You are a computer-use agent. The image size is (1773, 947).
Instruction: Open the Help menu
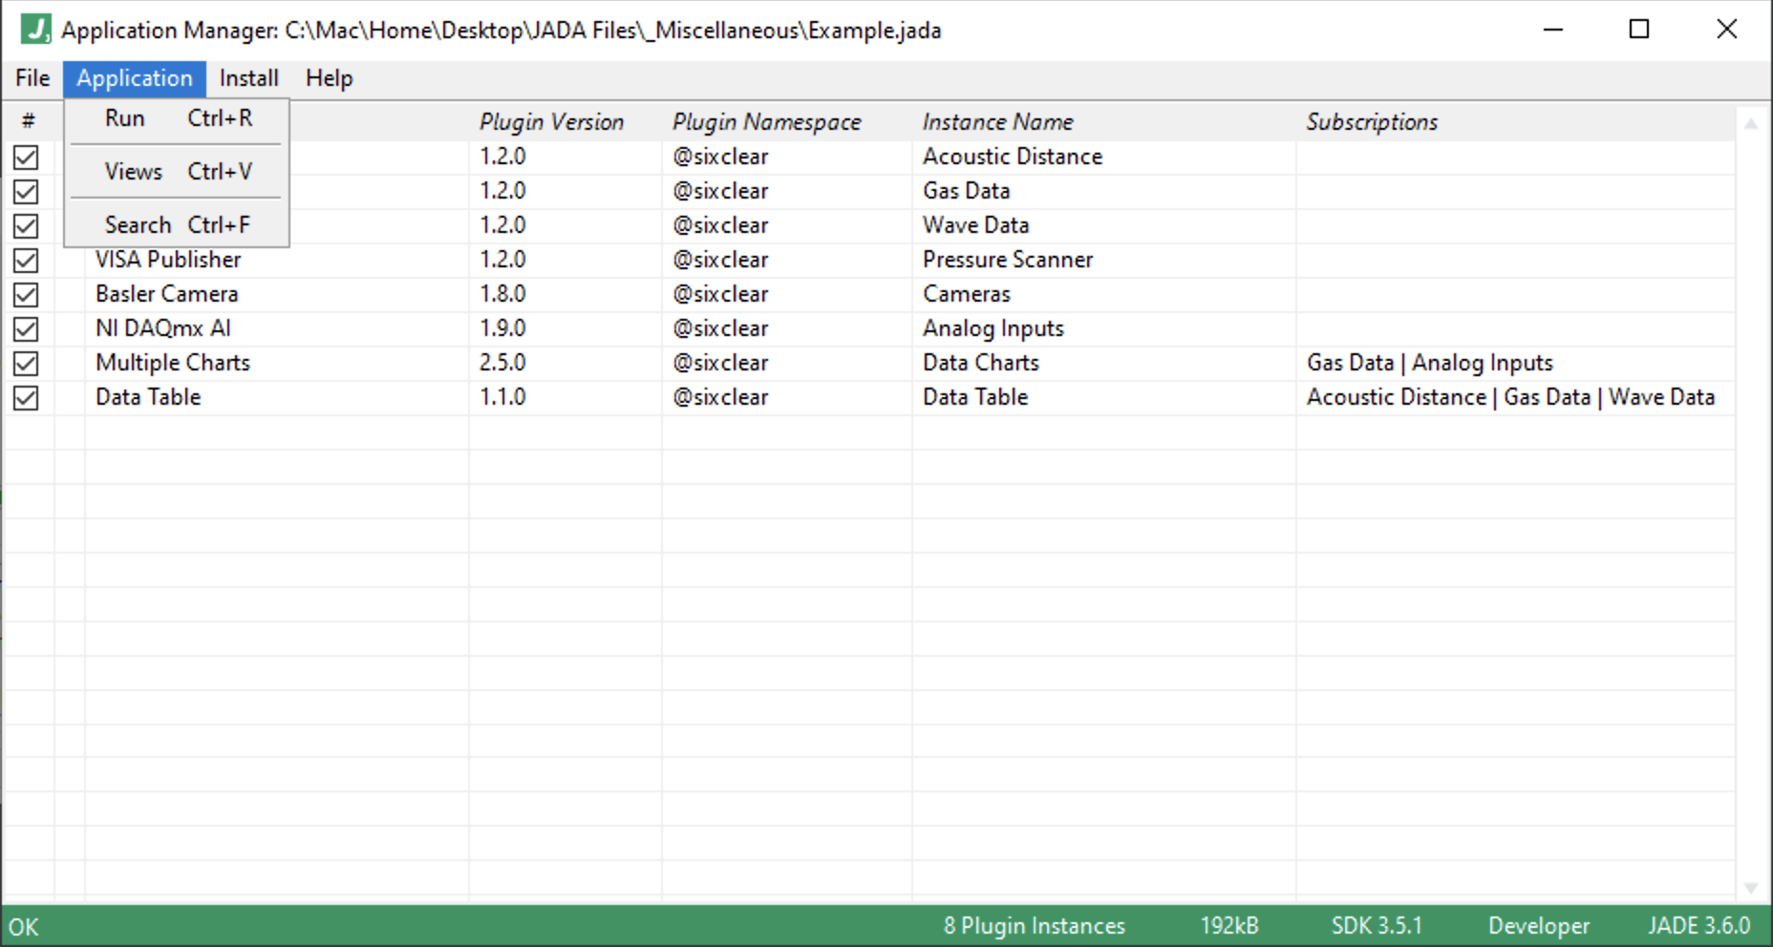pyautogui.click(x=330, y=78)
